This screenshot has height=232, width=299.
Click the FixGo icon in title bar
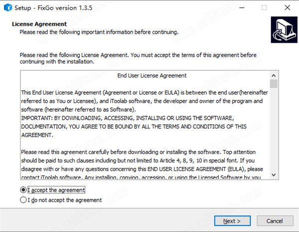pyautogui.click(x=7, y=8)
